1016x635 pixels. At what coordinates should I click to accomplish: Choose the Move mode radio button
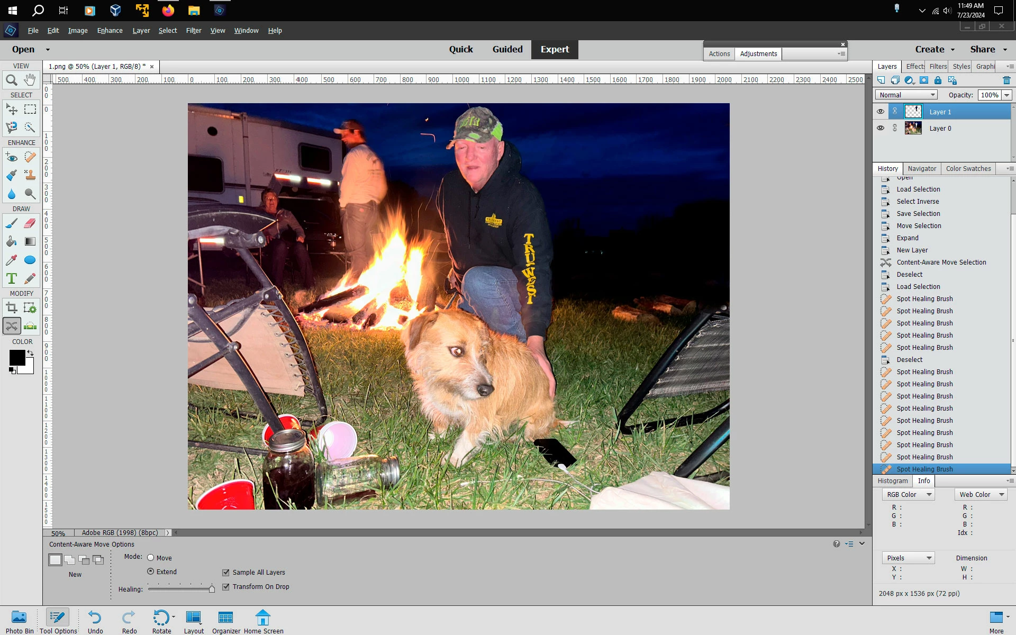(151, 558)
